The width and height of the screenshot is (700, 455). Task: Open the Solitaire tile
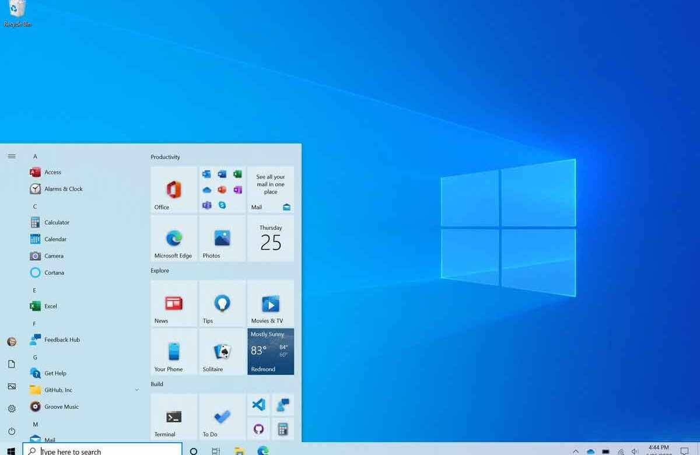pos(222,352)
